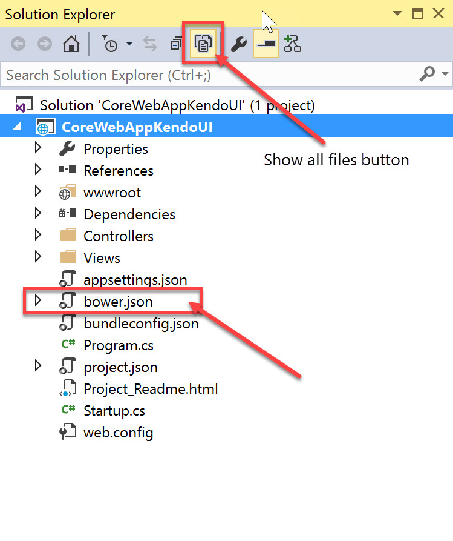Click web.config file icon
This screenshot has width=453, height=541.
[x=68, y=431]
